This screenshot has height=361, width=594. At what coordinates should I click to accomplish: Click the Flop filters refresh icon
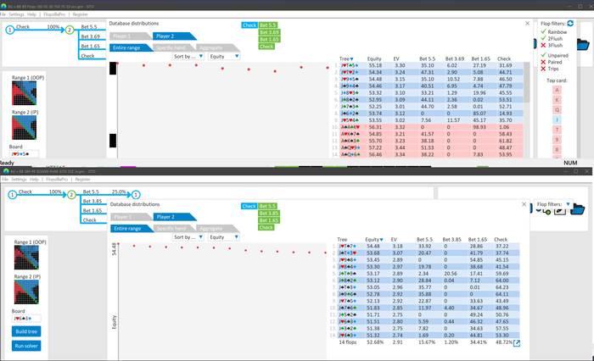pyautogui.click(x=570, y=24)
